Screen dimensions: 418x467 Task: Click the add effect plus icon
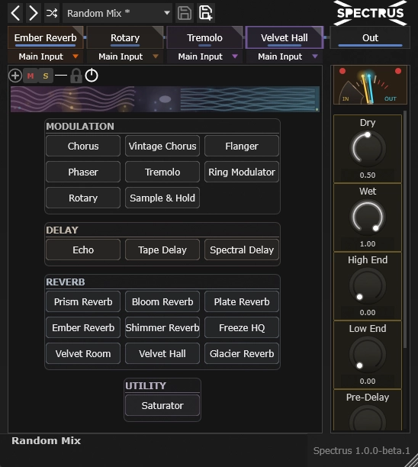pyautogui.click(x=15, y=76)
